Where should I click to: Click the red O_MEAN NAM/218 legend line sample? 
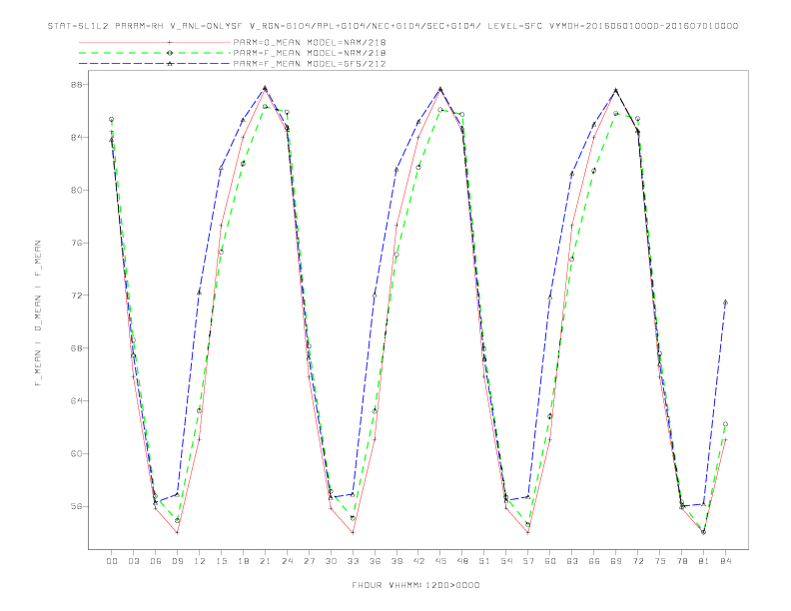click(155, 42)
